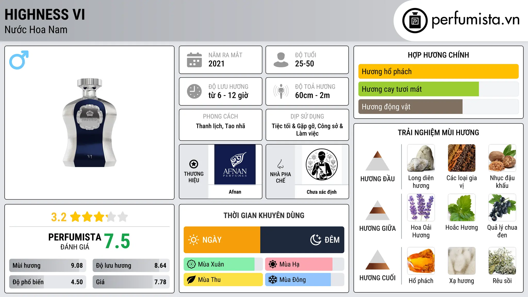This screenshot has width=528, height=297.
Task: Select the Rêu sồi note image
Action: click(x=502, y=261)
